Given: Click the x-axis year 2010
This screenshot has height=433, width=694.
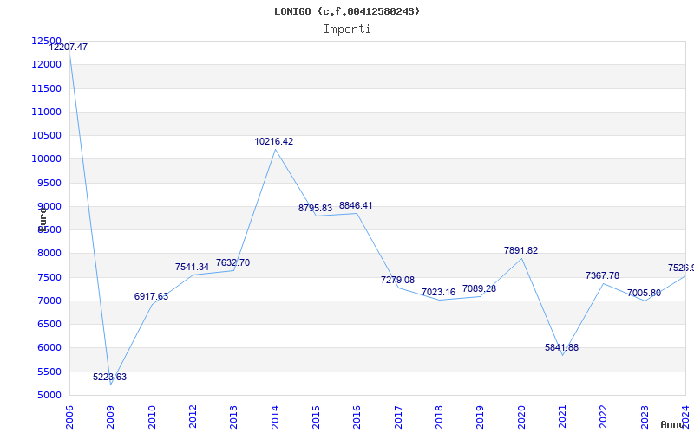Looking at the screenshot, I should (x=152, y=417).
